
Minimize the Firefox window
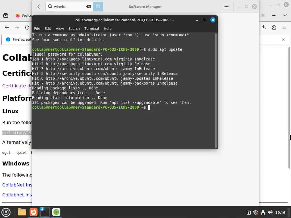click(270, 5)
